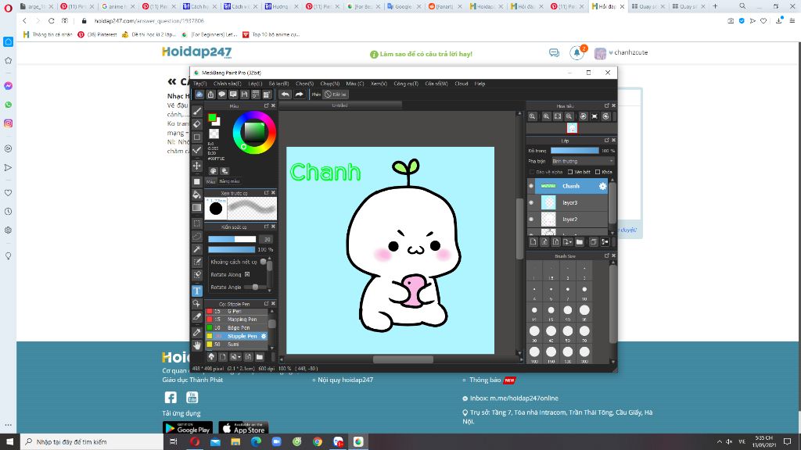Toggle the Rotate Along checkbox
801x450 pixels.
click(247, 274)
